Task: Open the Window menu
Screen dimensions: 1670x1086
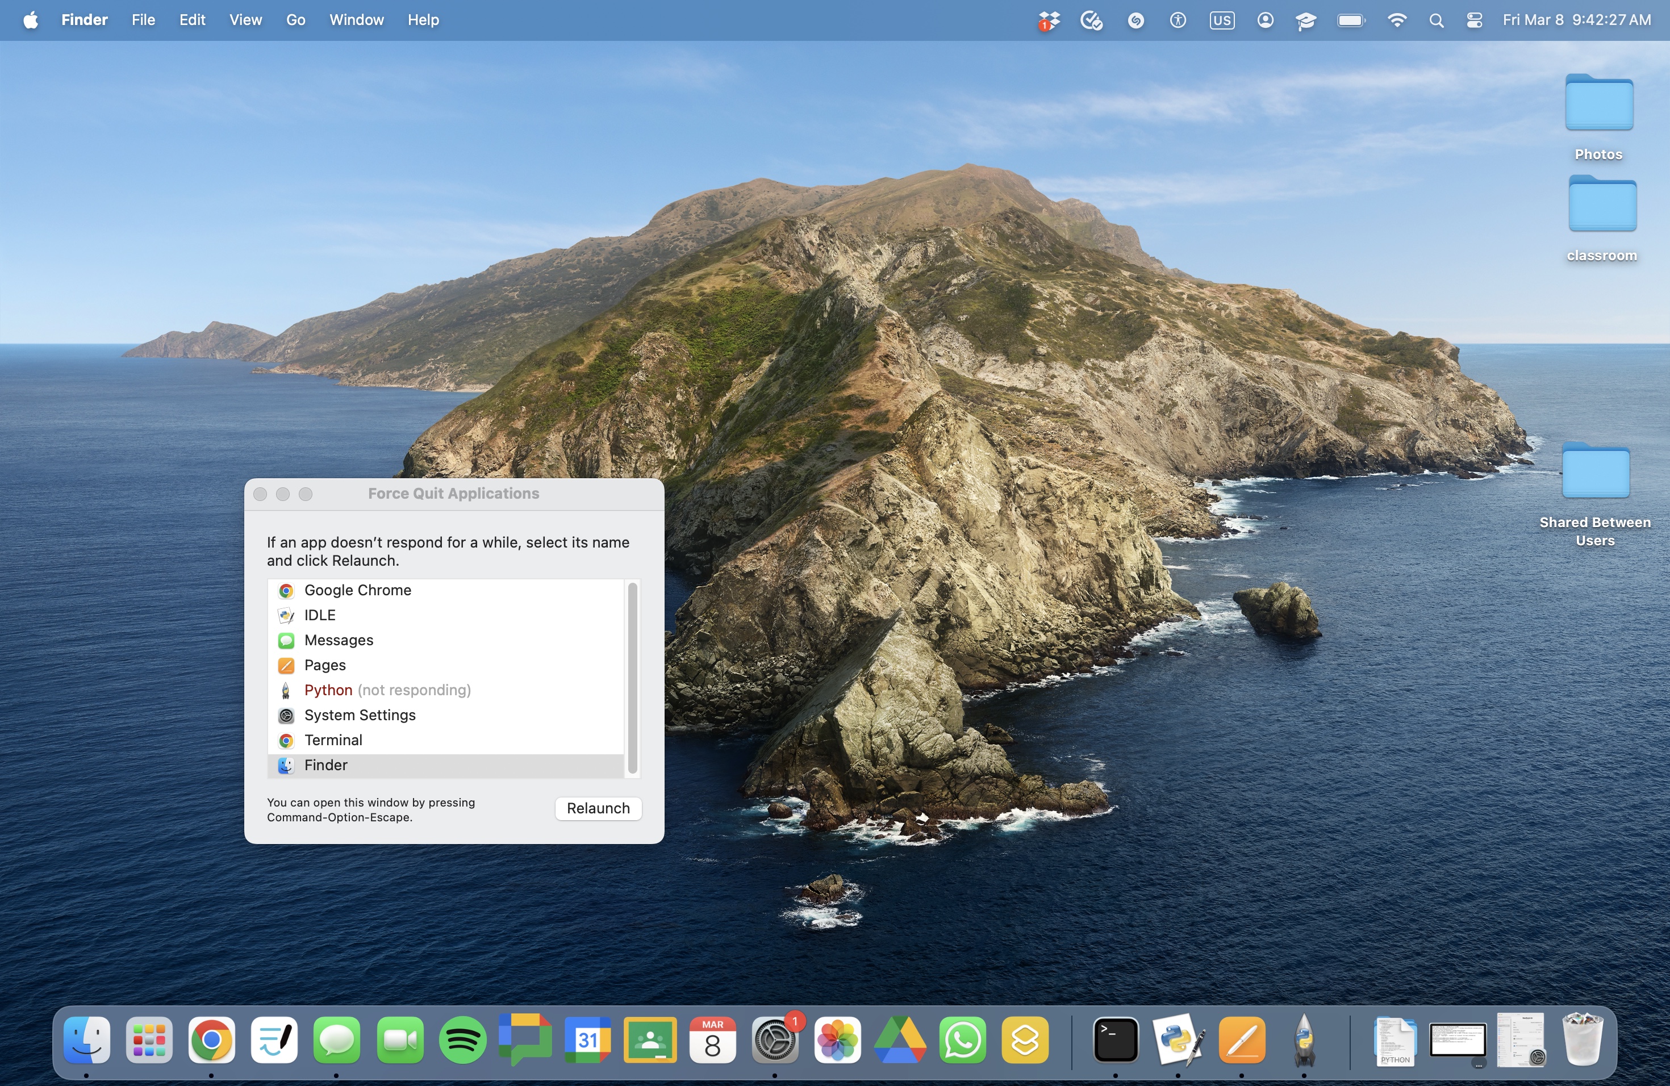Action: 357,20
